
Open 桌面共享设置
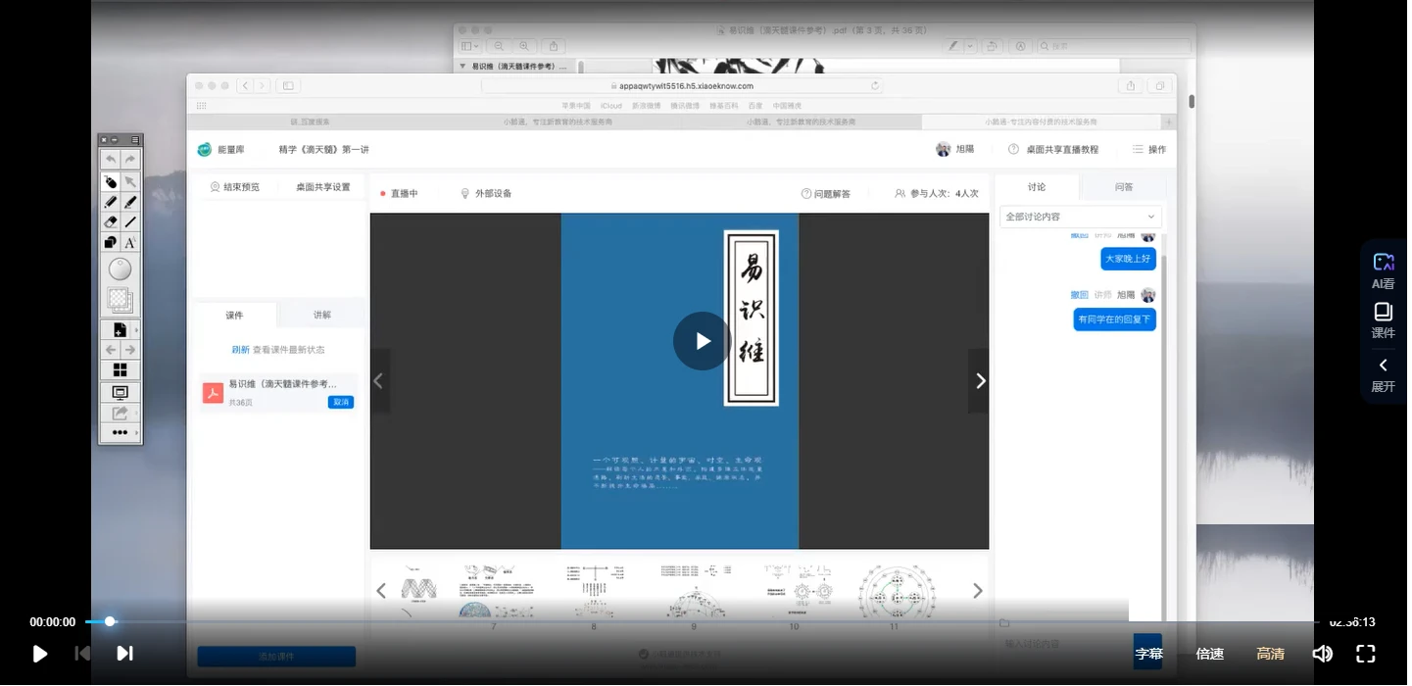tap(323, 187)
